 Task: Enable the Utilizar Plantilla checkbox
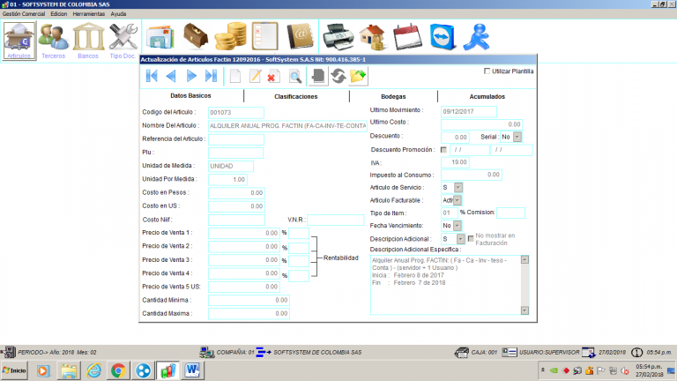pyautogui.click(x=487, y=71)
